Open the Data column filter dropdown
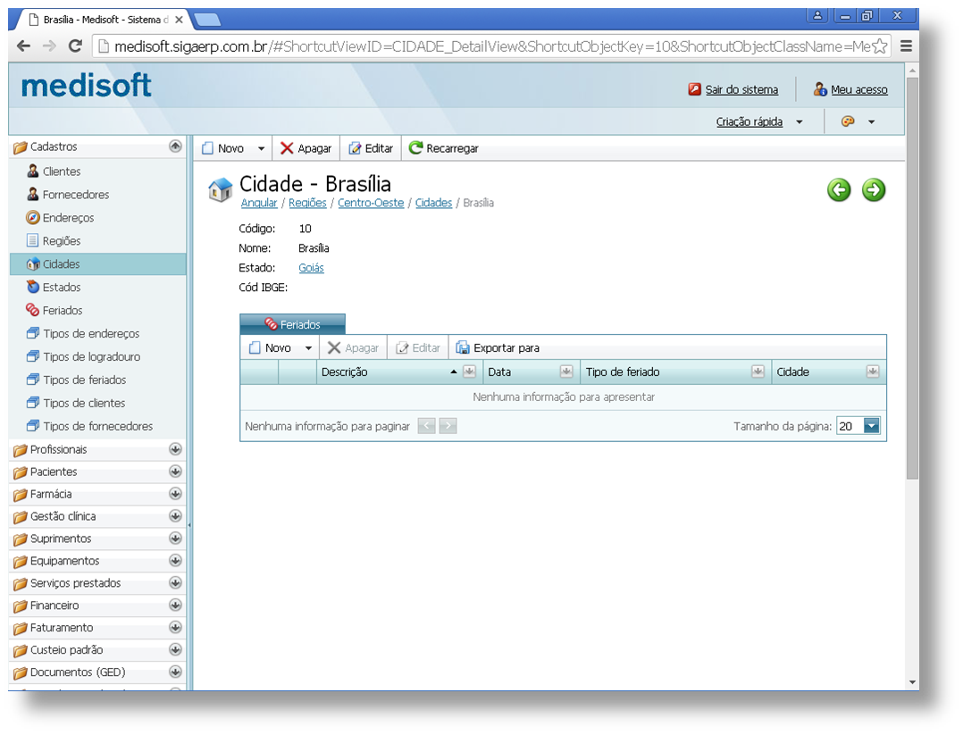Screen dimensions: 963x735 (x=566, y=372)
